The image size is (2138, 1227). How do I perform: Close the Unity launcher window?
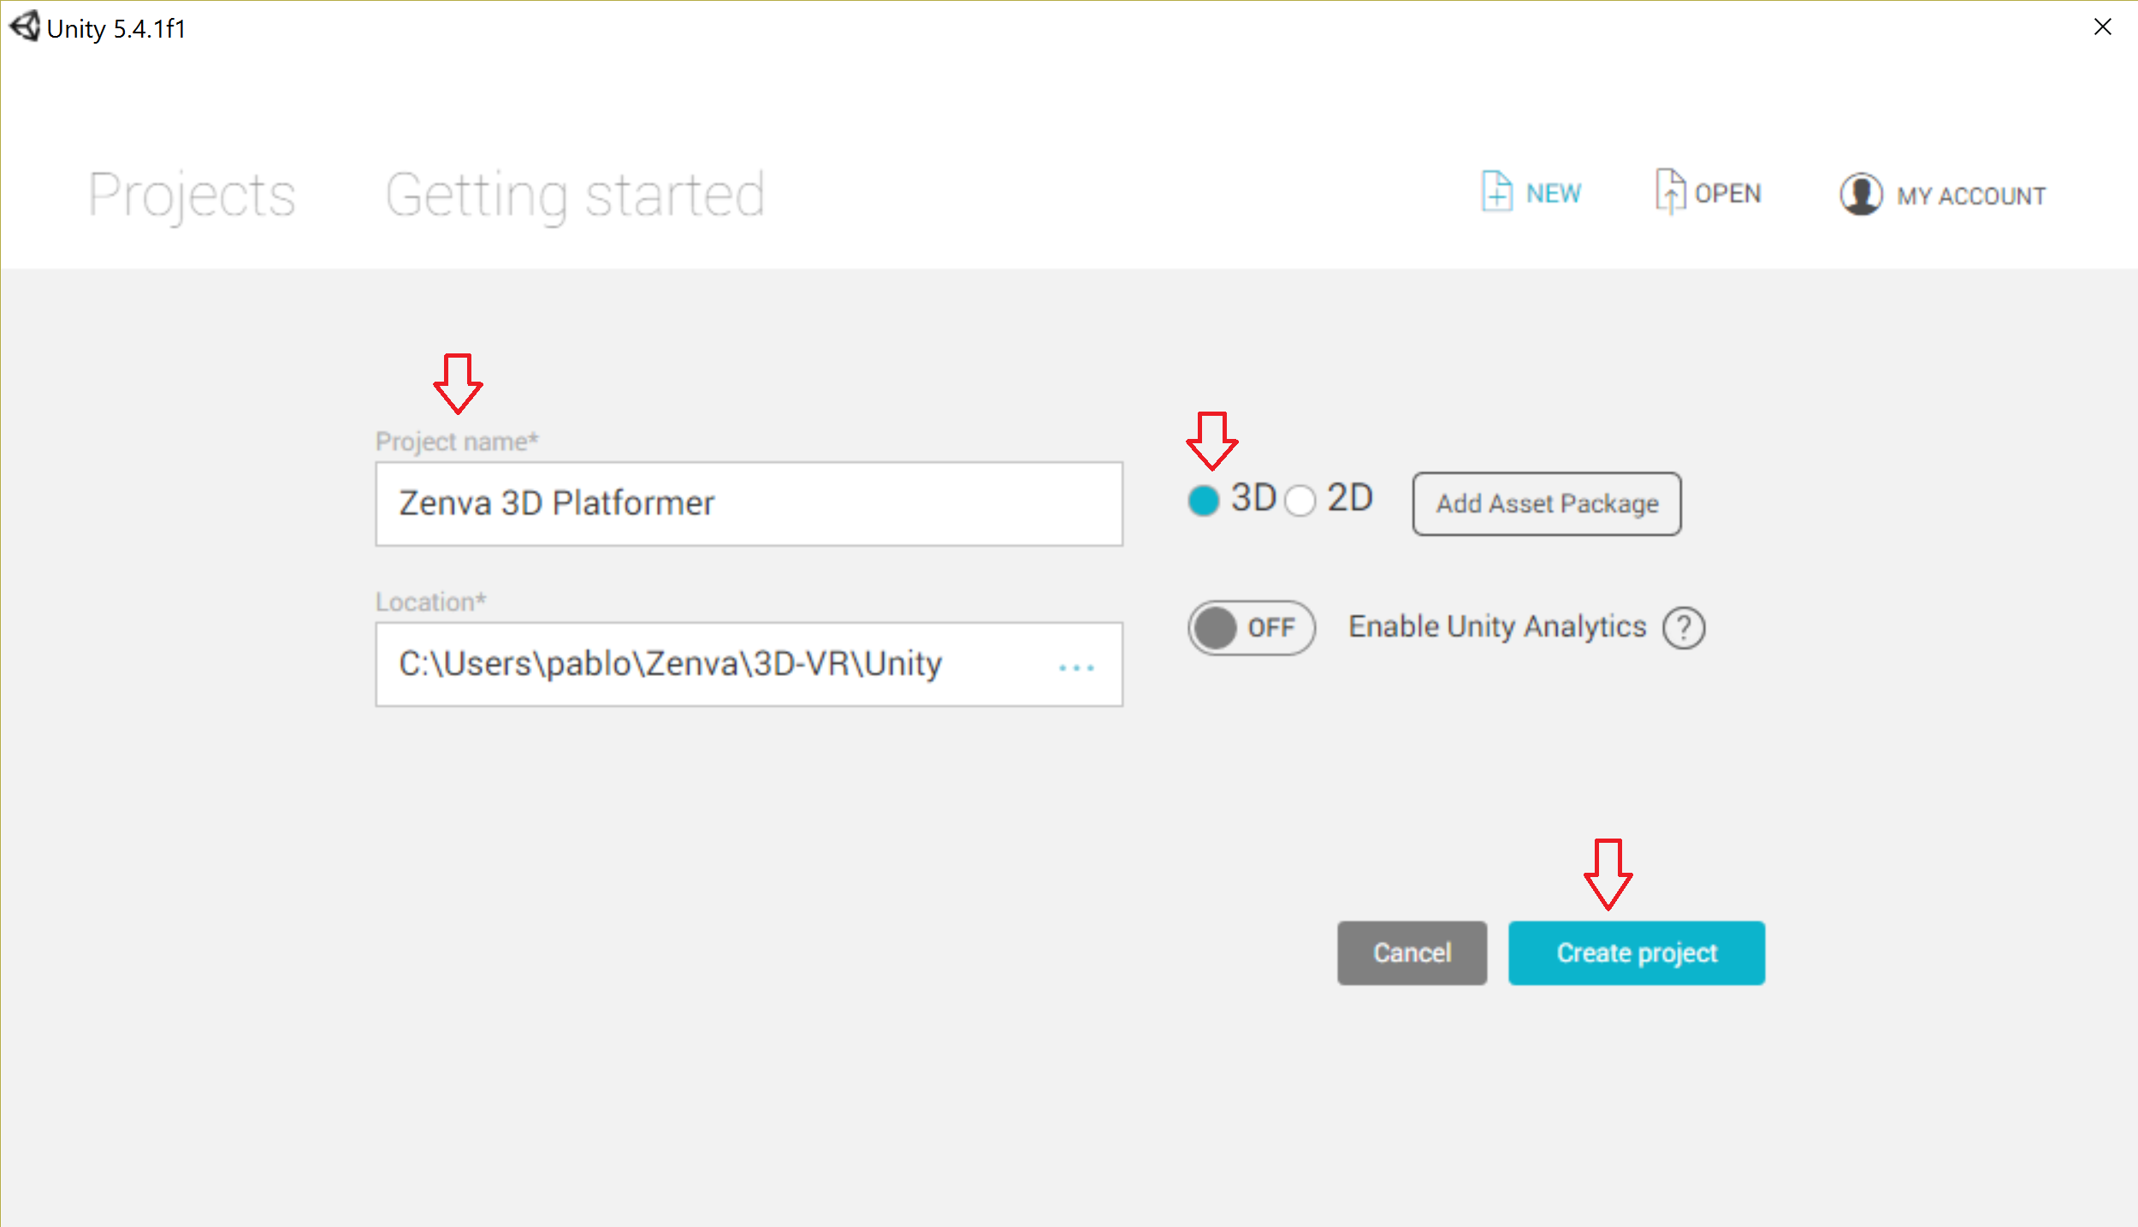click(2102, 27)
